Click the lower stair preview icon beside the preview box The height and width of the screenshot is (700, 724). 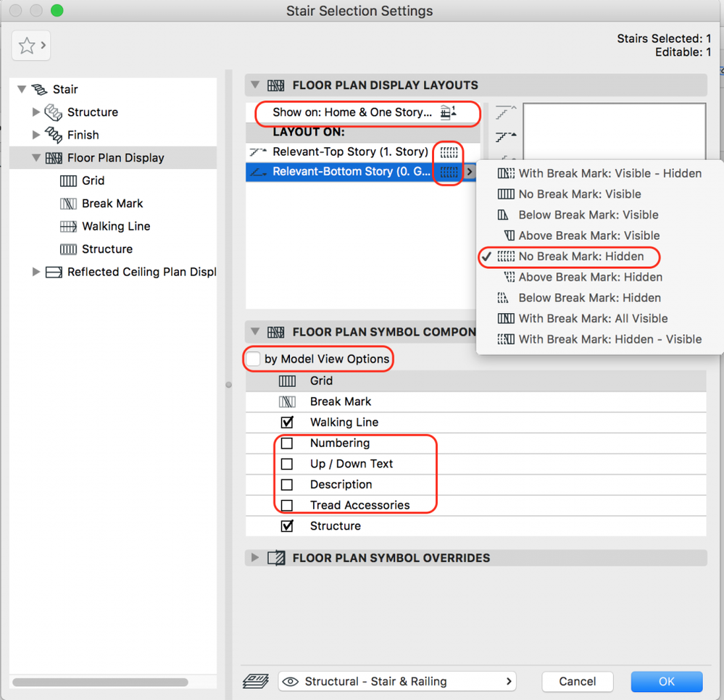(x=506, y=137)
